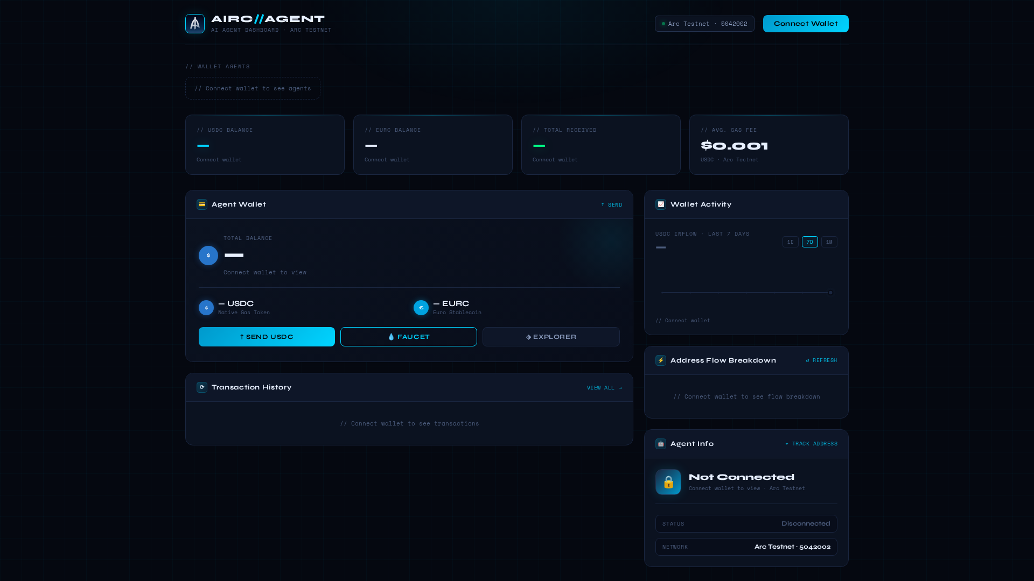The image size is (1034, 581).
Task: Click the Status Disconnected row
Action: (746, 524)
